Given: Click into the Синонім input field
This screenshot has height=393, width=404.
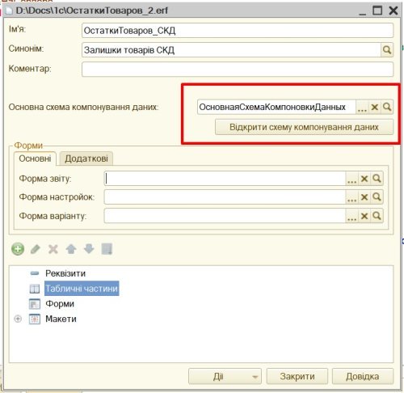Looking at the screenshot, I should tap(231, 50).
